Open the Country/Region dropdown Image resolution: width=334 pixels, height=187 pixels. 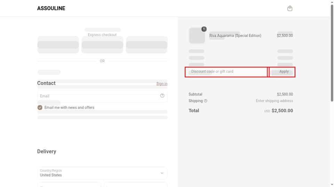pos(102,173)
